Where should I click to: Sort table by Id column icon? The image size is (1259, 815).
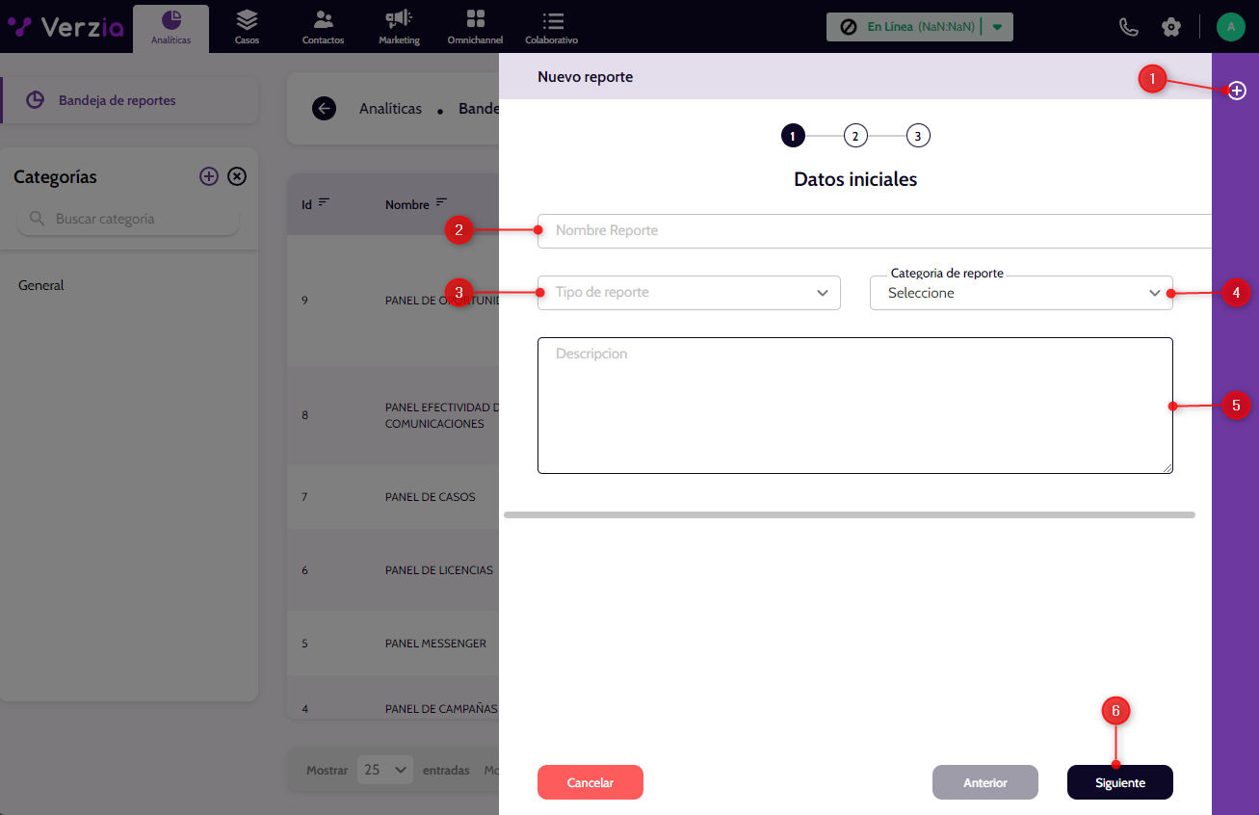pos(324,202)
